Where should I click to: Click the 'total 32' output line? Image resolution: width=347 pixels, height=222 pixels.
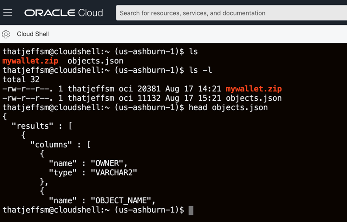(21, 79)
